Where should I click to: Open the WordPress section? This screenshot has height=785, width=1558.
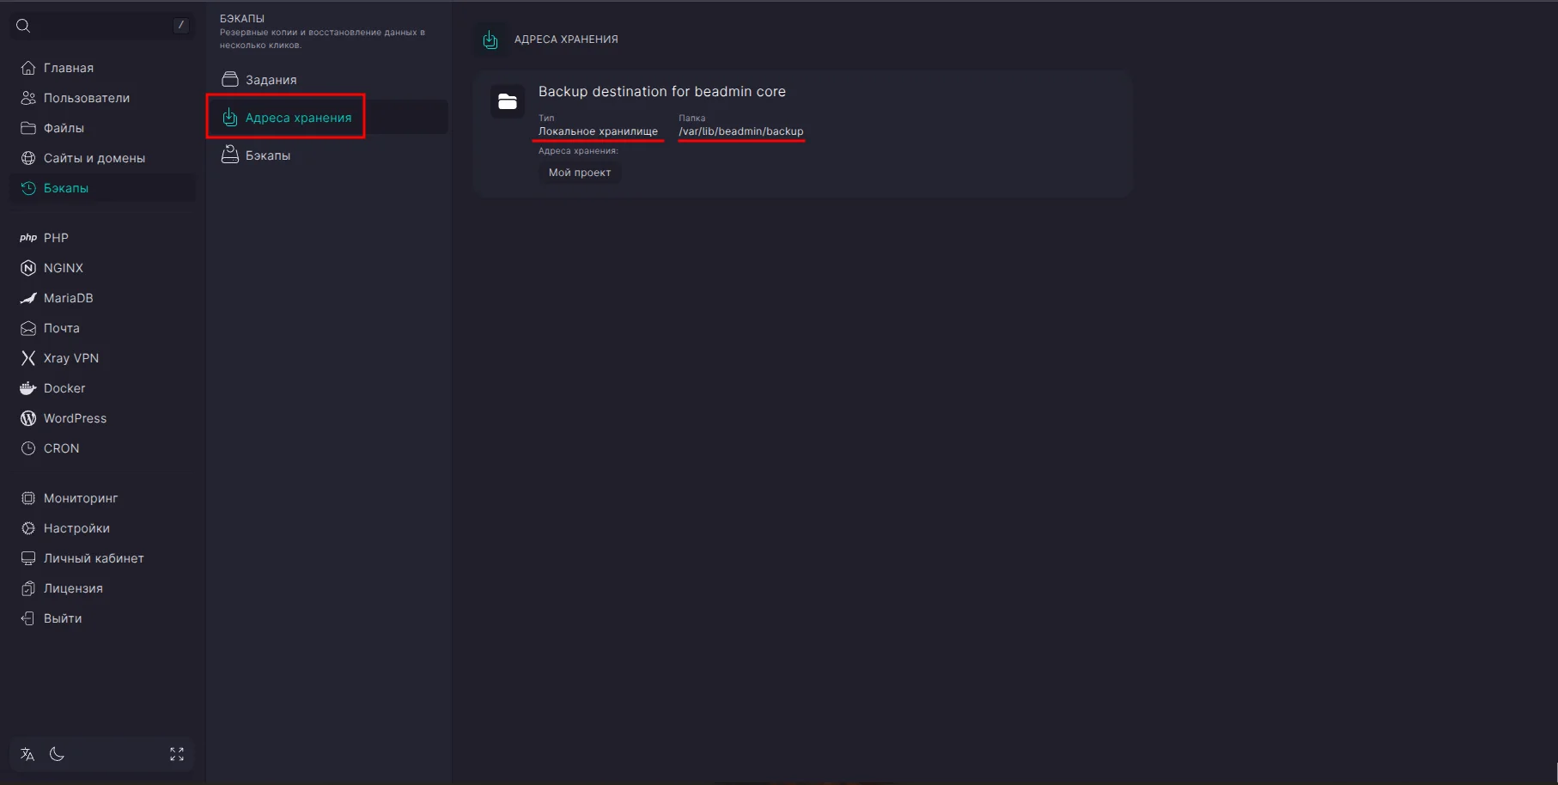click(75, 418)
